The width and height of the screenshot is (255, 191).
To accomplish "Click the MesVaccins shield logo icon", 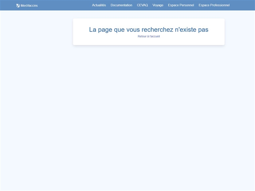I will click(18, 6).
